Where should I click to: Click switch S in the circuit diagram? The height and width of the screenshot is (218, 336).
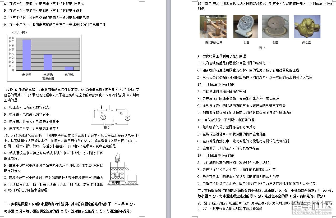click(114, 124)
